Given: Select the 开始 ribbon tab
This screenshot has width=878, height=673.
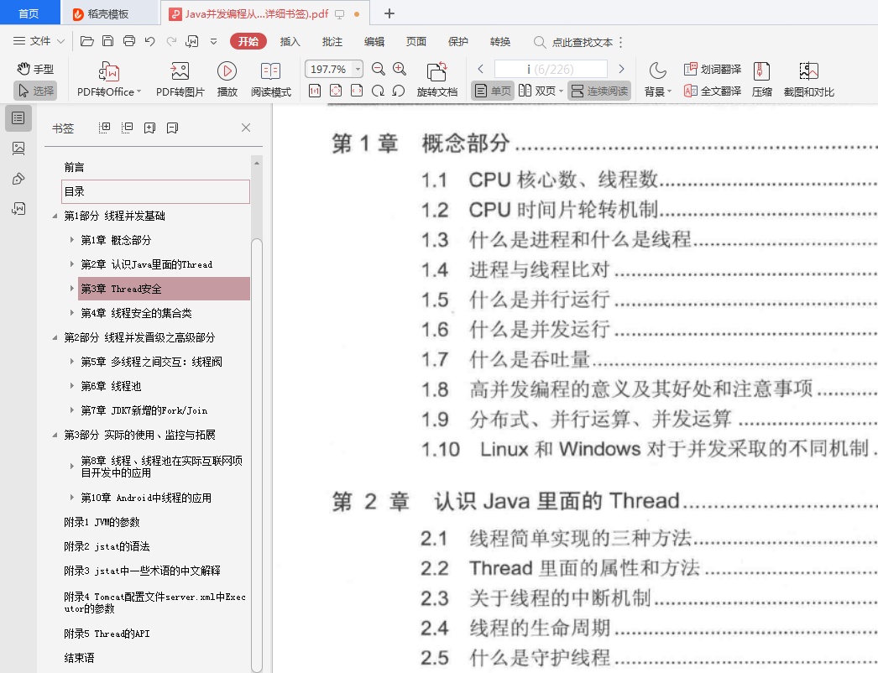Looking at the screenshot, I should [x=248, y=41].
